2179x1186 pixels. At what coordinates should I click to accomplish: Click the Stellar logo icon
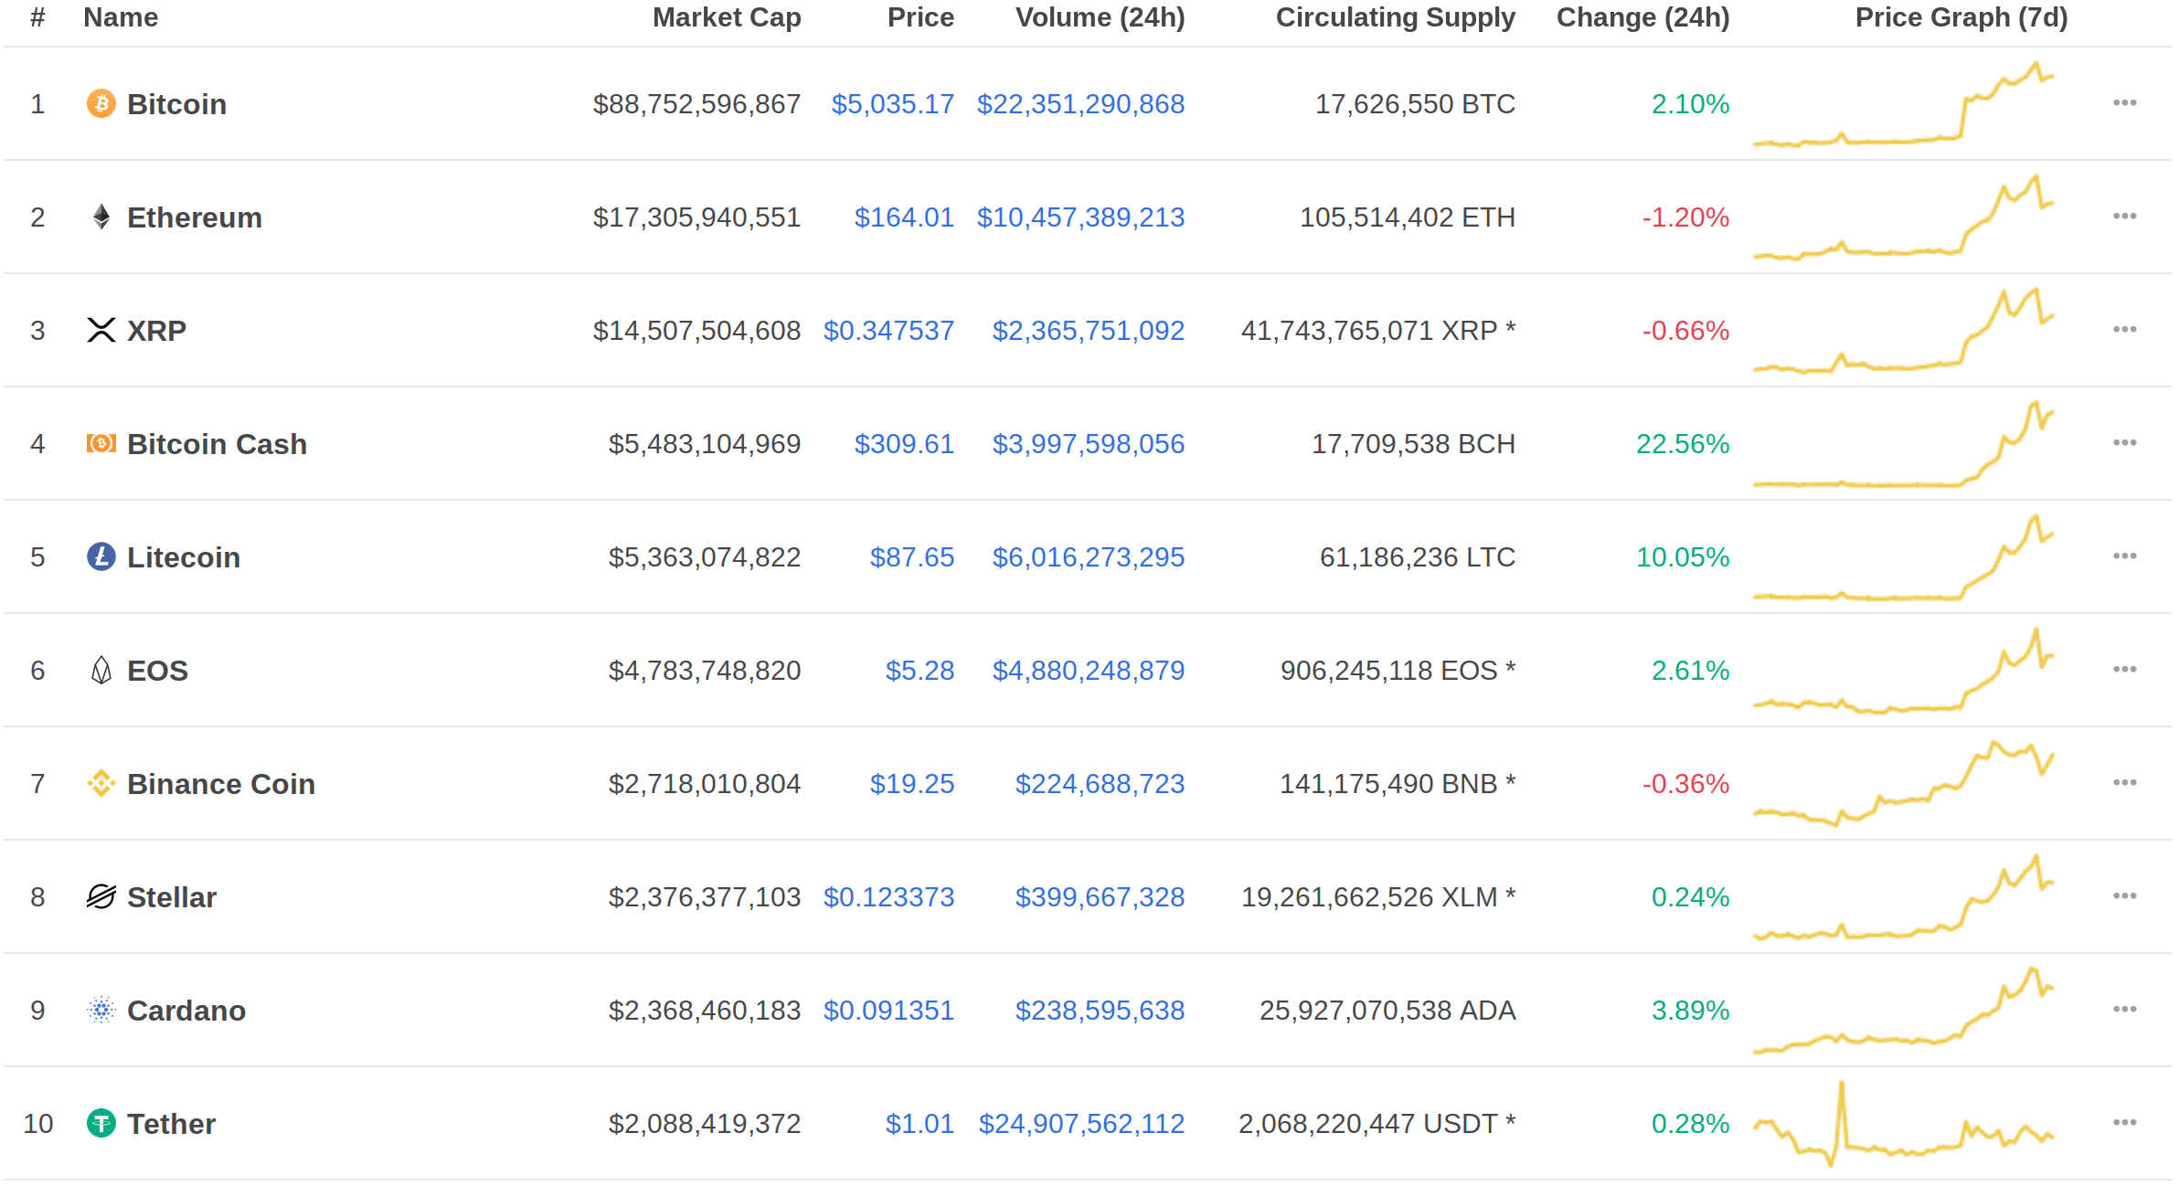point(101,896)
